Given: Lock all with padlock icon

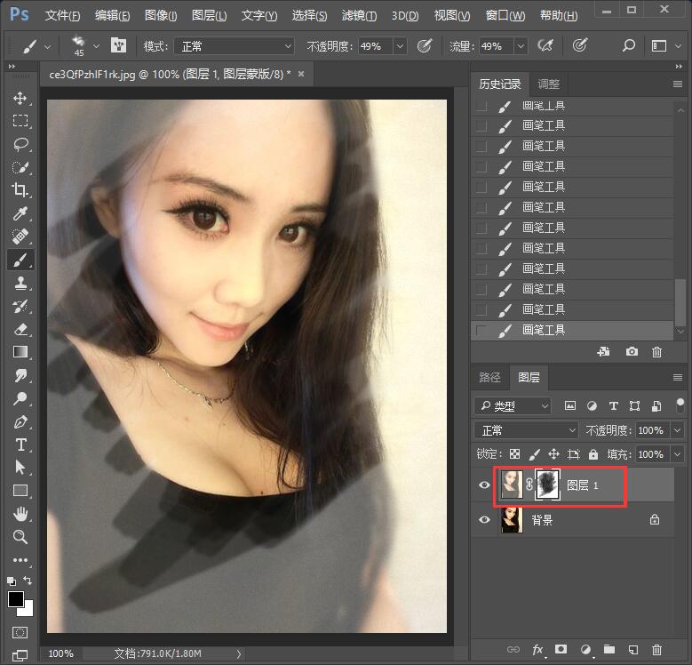Looking at the screenshot, I should coord(593,454).
